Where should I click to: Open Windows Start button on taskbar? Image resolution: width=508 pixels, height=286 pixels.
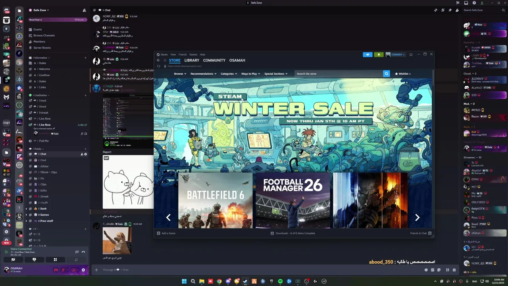184,281
